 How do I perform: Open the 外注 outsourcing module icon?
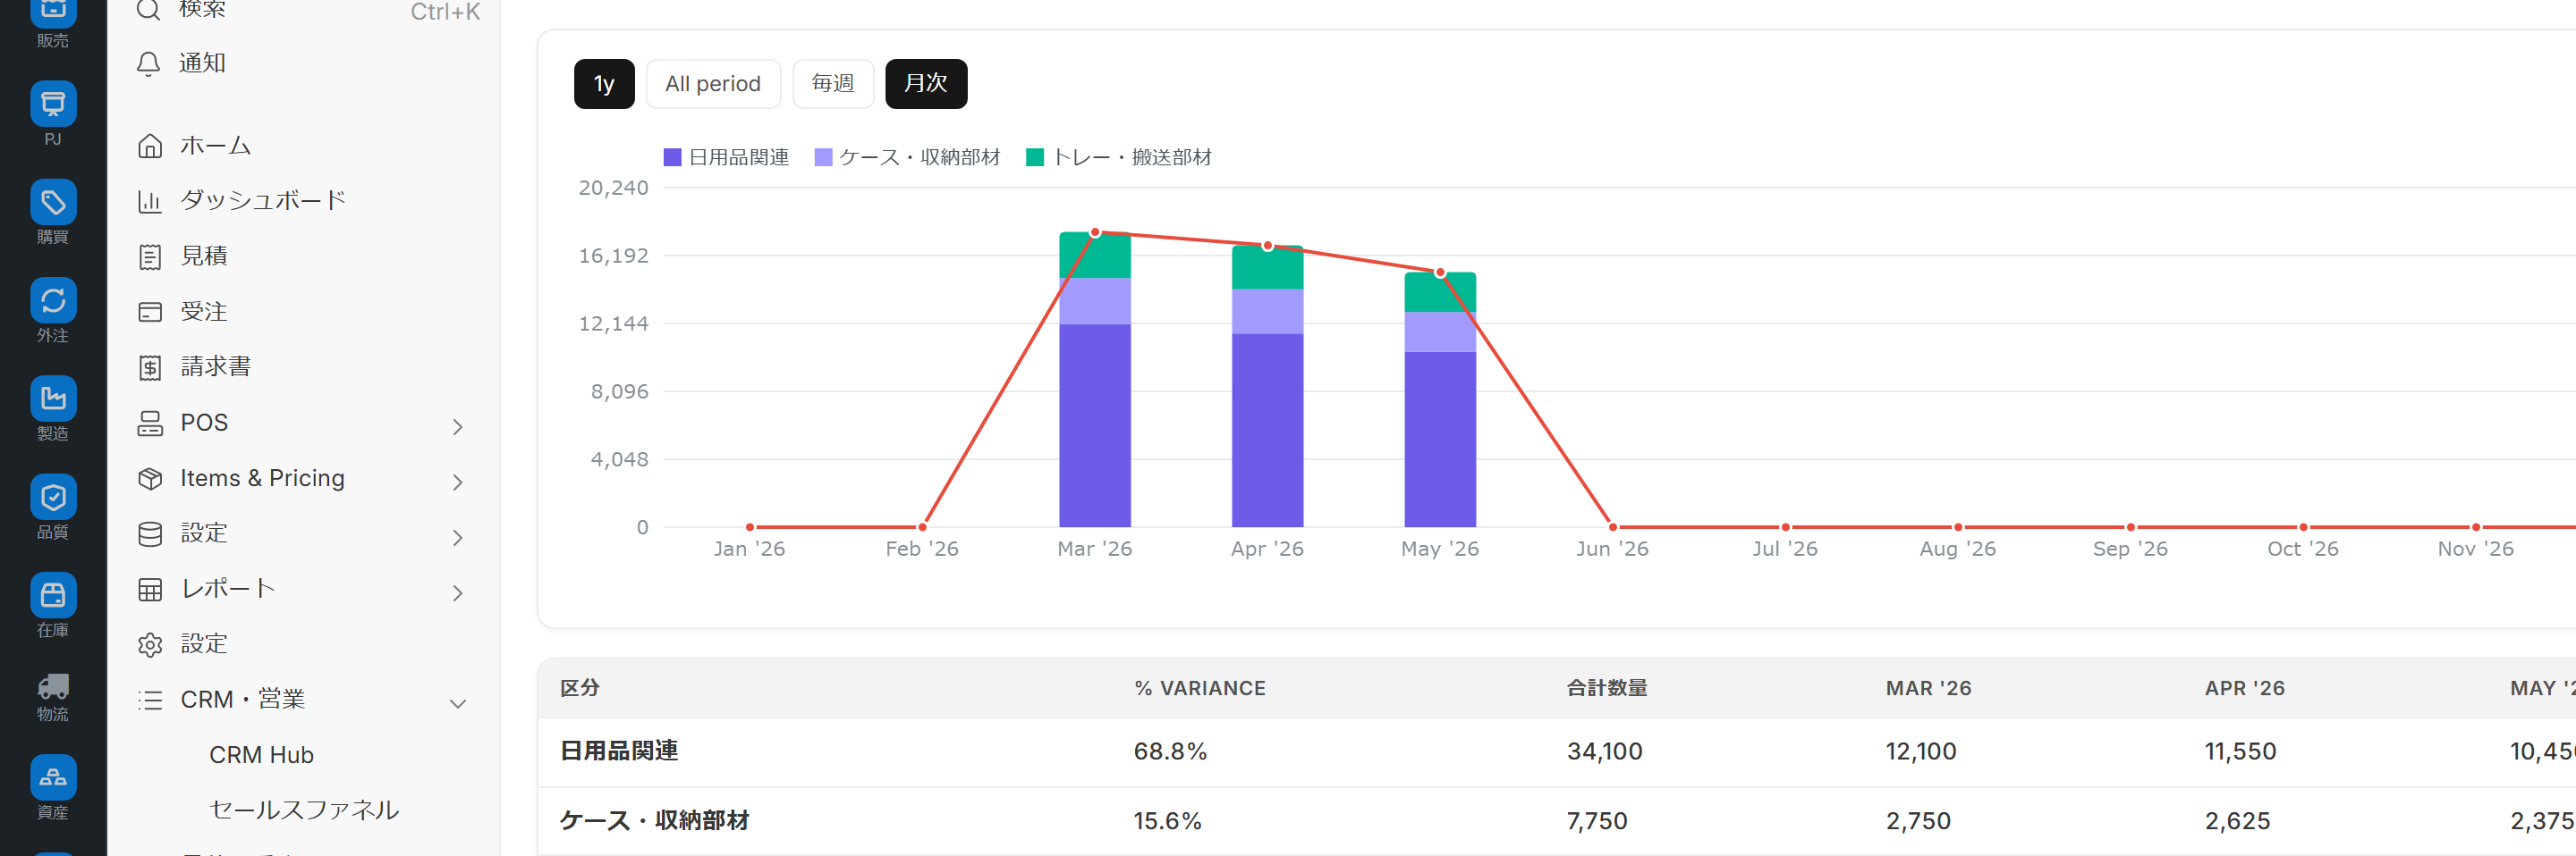pos(53,300)
